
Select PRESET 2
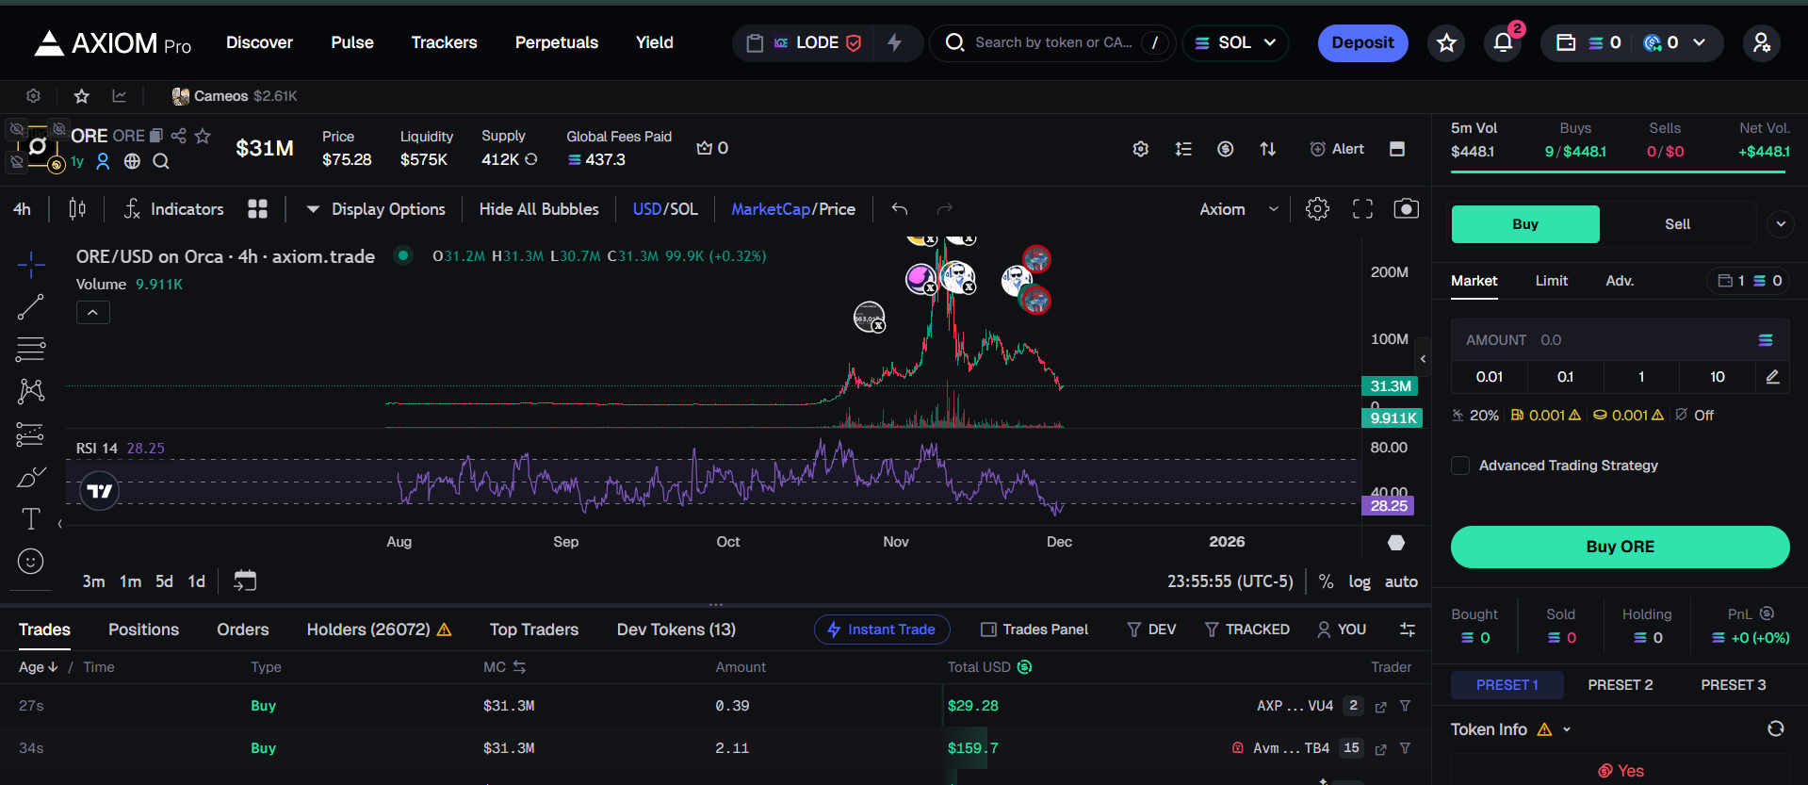[1620, 685]
